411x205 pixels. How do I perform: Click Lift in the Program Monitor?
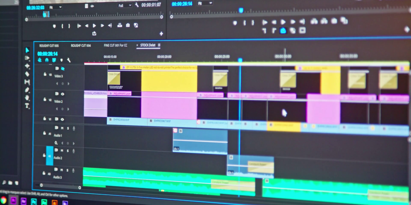pos(314,21)
